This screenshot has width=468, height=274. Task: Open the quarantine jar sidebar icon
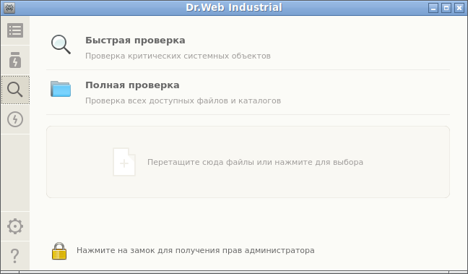tap(15, 60)
